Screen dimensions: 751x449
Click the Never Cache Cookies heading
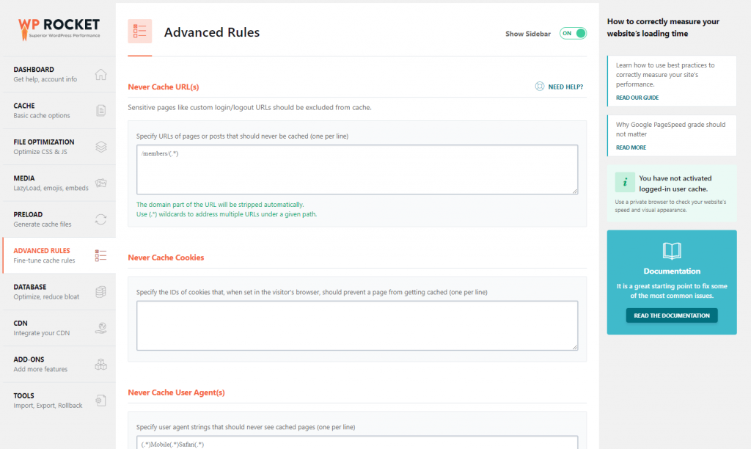[x=166, y=258]
